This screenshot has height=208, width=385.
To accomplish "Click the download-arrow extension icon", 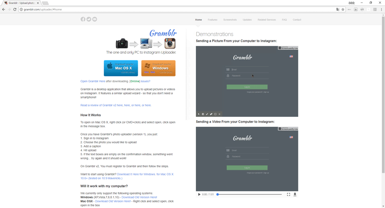I will click(356, 9).
